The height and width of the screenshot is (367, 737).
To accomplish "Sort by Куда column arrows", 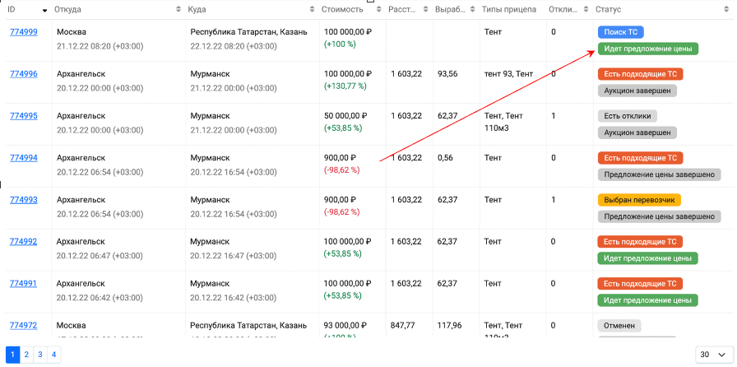I will [x=312, y=9].
